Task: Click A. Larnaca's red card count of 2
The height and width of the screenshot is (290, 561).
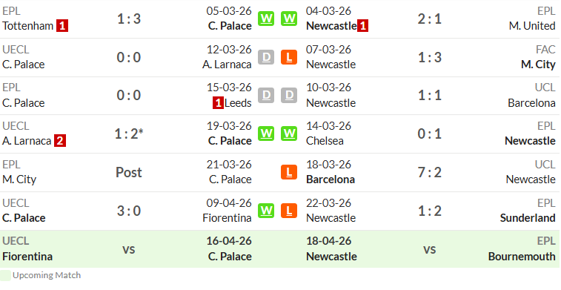Action: click(x=60, y=141)
